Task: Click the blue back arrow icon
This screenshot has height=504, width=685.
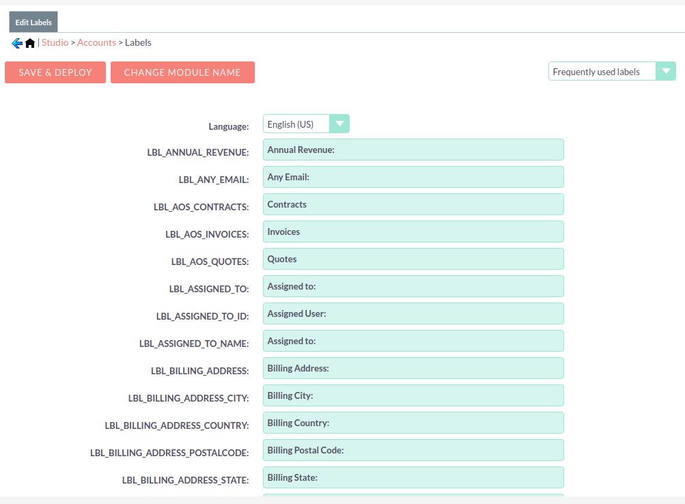Action: [x=17, y=43]
